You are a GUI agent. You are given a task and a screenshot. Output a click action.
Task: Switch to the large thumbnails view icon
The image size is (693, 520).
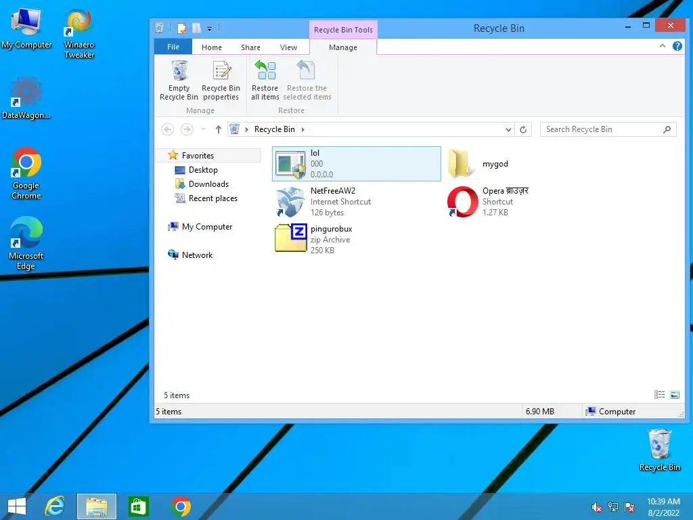(675, 395)
